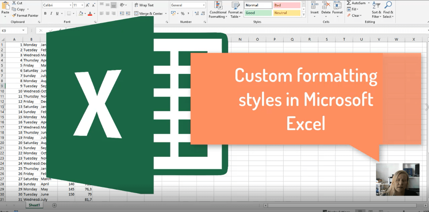Viewport: 429px width, 212px height.
Task: Select the Sheet1 tab
Action: click(x=34, y=205)
